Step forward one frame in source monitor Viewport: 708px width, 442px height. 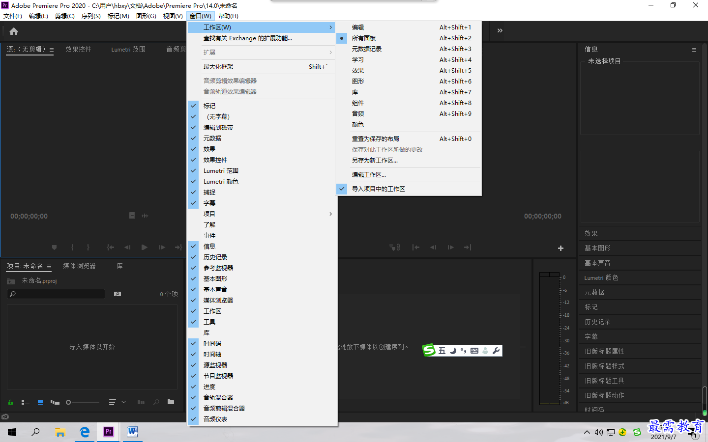(162, 248)
